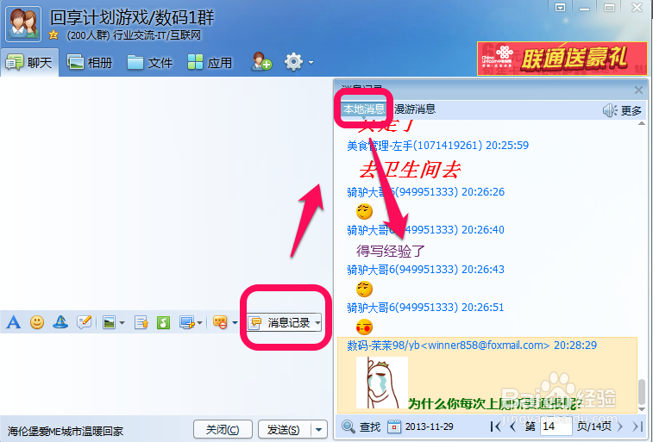Click the invite member icon
653x442 pixels.
pos(261,61)
